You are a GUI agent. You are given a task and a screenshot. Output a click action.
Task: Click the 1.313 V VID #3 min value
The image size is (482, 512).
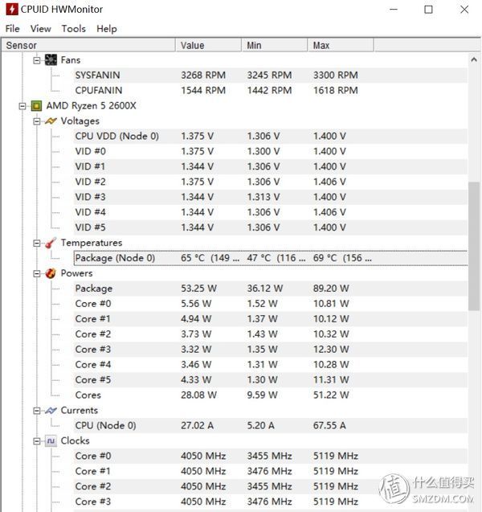[263, 197]
